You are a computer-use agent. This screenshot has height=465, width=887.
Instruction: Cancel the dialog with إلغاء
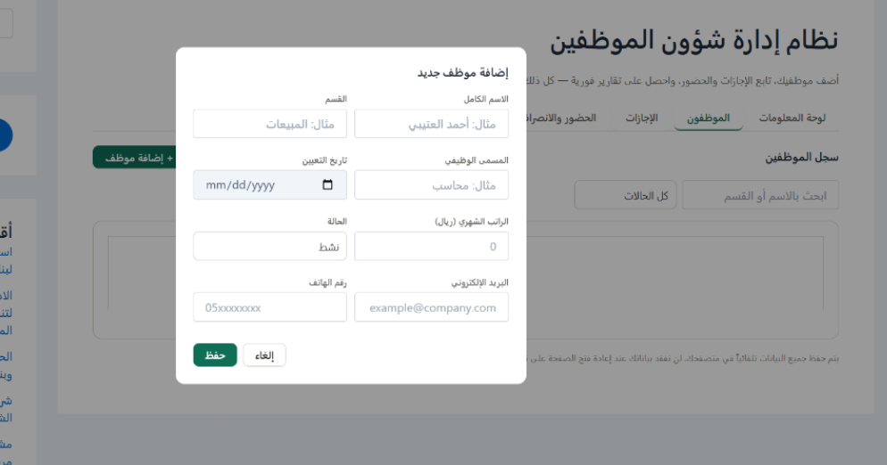[264, 355]
